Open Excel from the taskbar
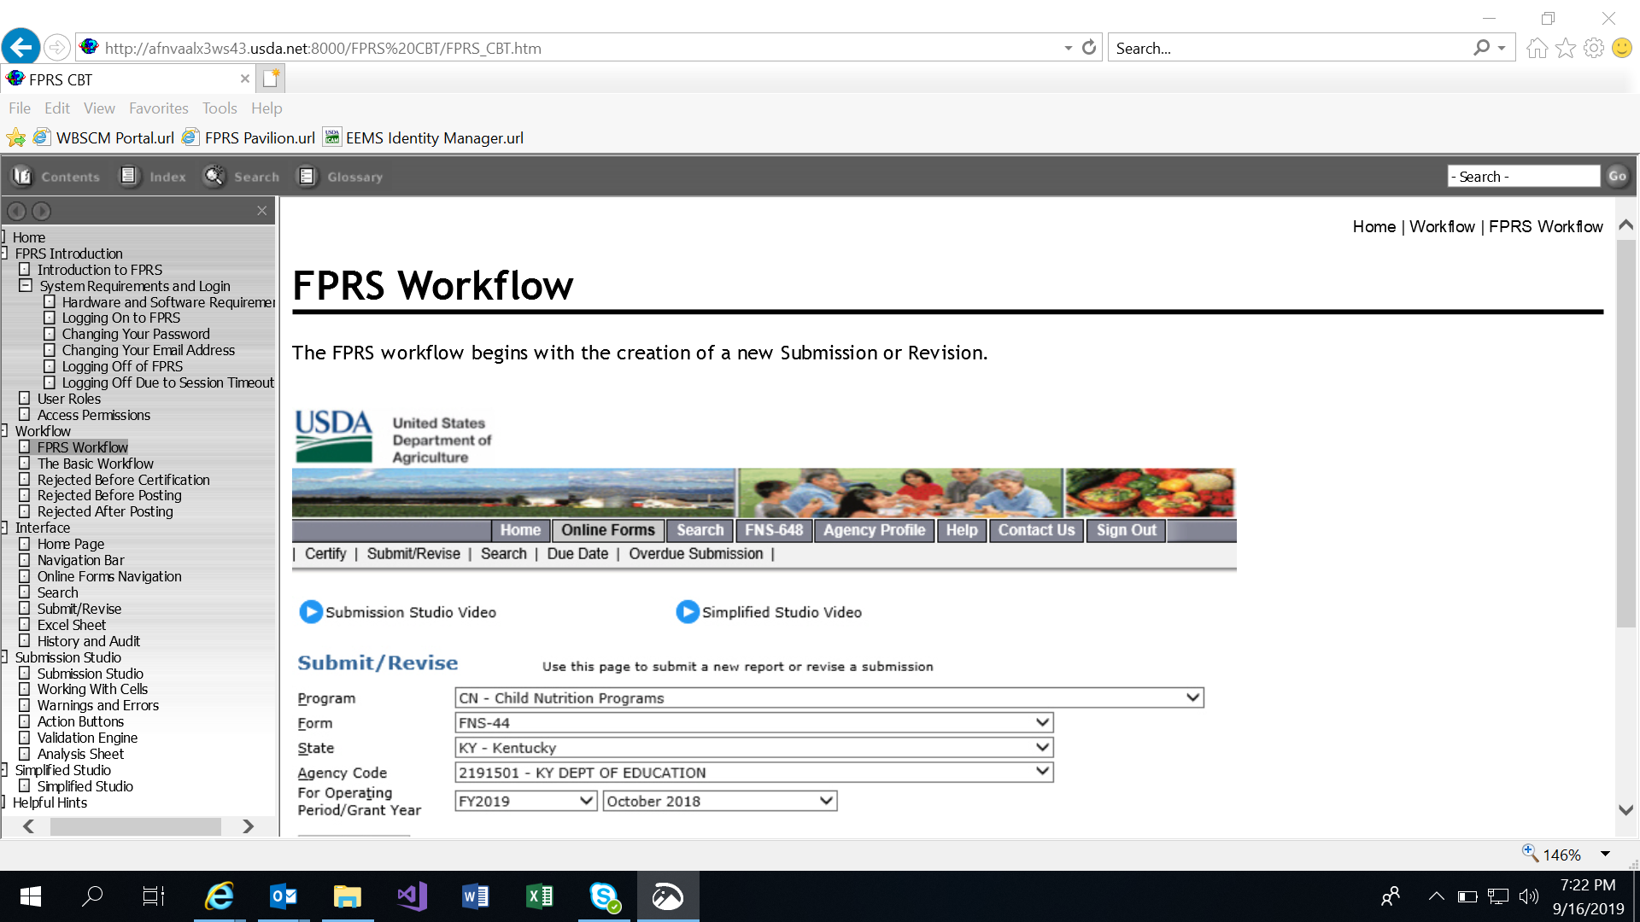 (x=540, y=896)
